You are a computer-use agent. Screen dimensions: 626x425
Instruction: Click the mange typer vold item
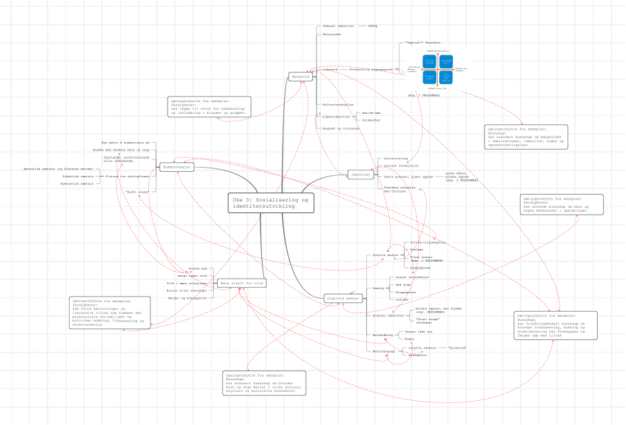192,276
